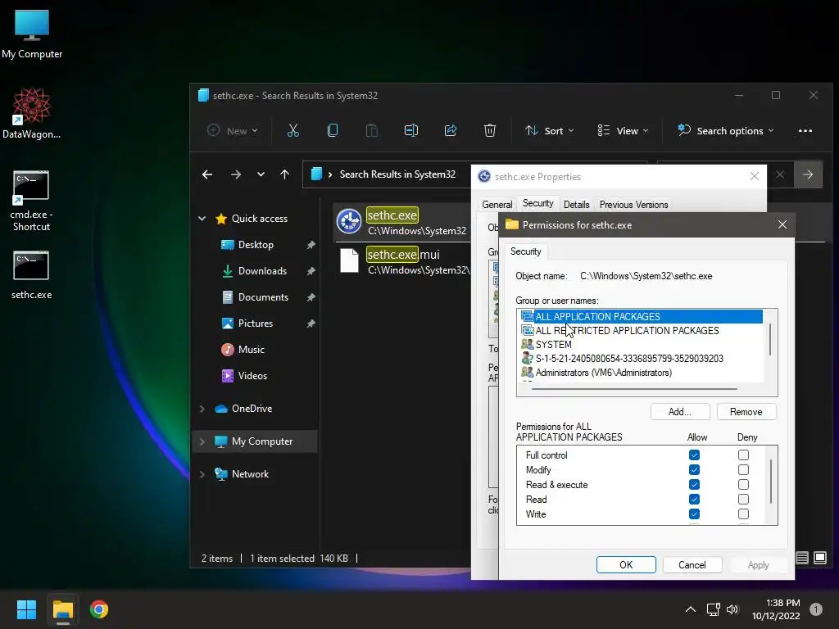This screenshot has height=629, width=839.
Task: Select SYSTEM in group or user names
Action: tap(554, 345)
